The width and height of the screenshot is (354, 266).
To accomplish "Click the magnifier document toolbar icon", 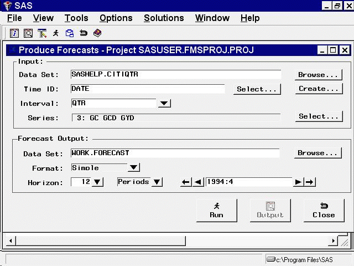I will pos(28,33).
